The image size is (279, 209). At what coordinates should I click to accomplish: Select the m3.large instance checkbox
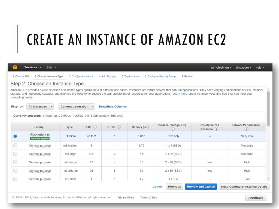coord(15,154)
